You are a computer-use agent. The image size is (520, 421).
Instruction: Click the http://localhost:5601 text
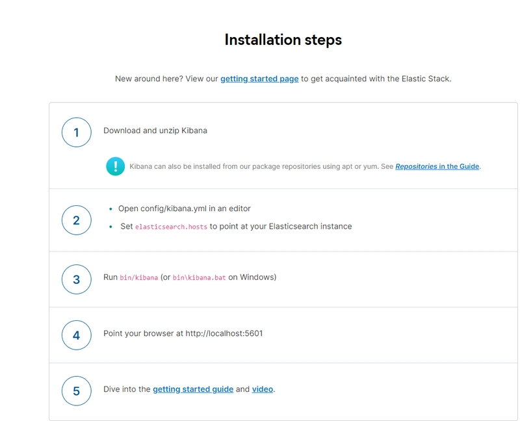point(224,333)
